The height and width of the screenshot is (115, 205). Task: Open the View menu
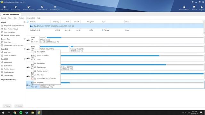click(x=10, y=18)
